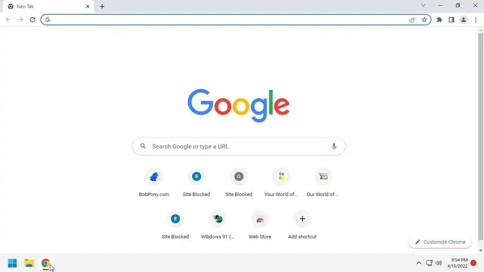Open the BobPony.com shortcut
Screen dimensions: 484x272
point(154,182)
